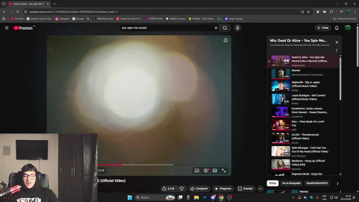The height and width of the screenshot is (202, 359).
Task: Show video info card icon
Action: tap(225, 40)
